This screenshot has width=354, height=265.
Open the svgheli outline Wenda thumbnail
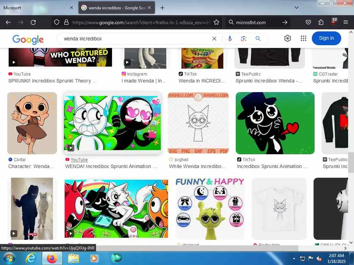coord(198,123)
